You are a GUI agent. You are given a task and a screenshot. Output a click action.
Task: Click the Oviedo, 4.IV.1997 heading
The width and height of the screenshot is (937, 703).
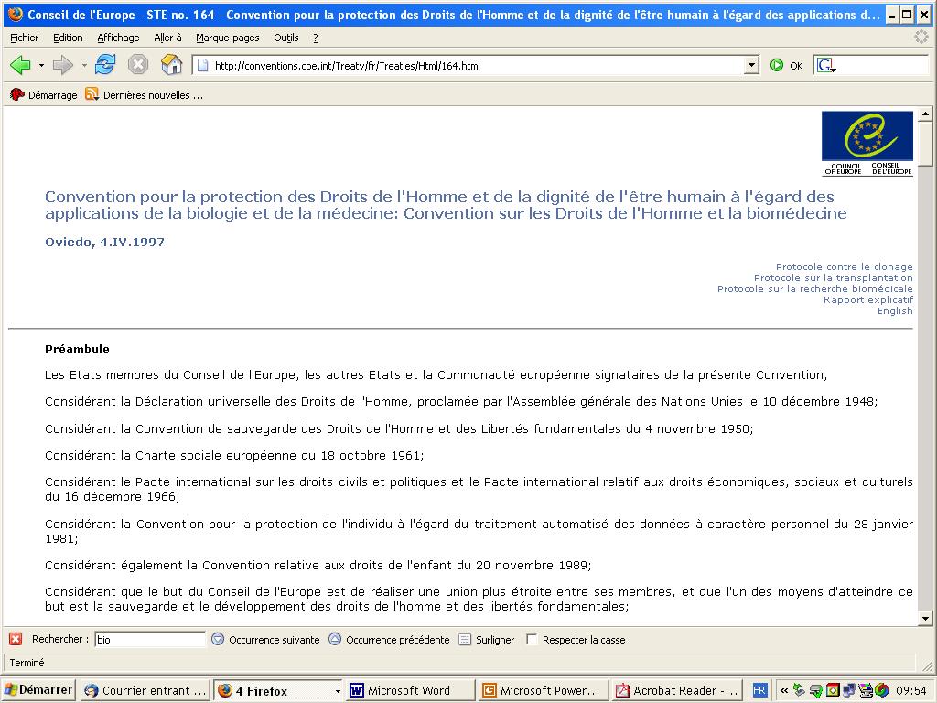[104, 242]
